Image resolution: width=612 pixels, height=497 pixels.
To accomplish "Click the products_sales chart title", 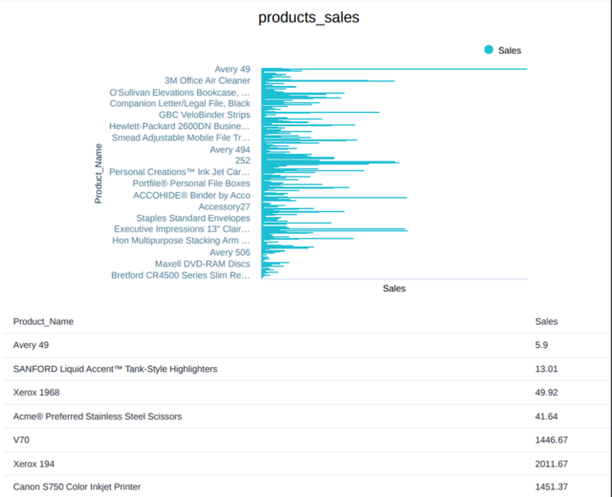I will (309, 17).
